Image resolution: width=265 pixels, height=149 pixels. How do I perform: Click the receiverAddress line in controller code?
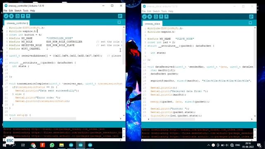[65, 55]
